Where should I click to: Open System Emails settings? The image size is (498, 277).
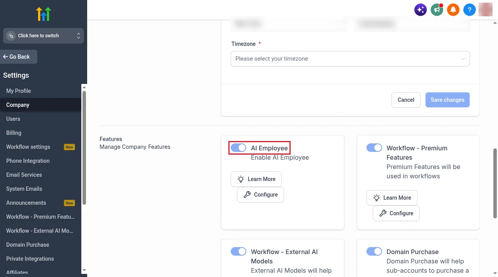point(41,189)
